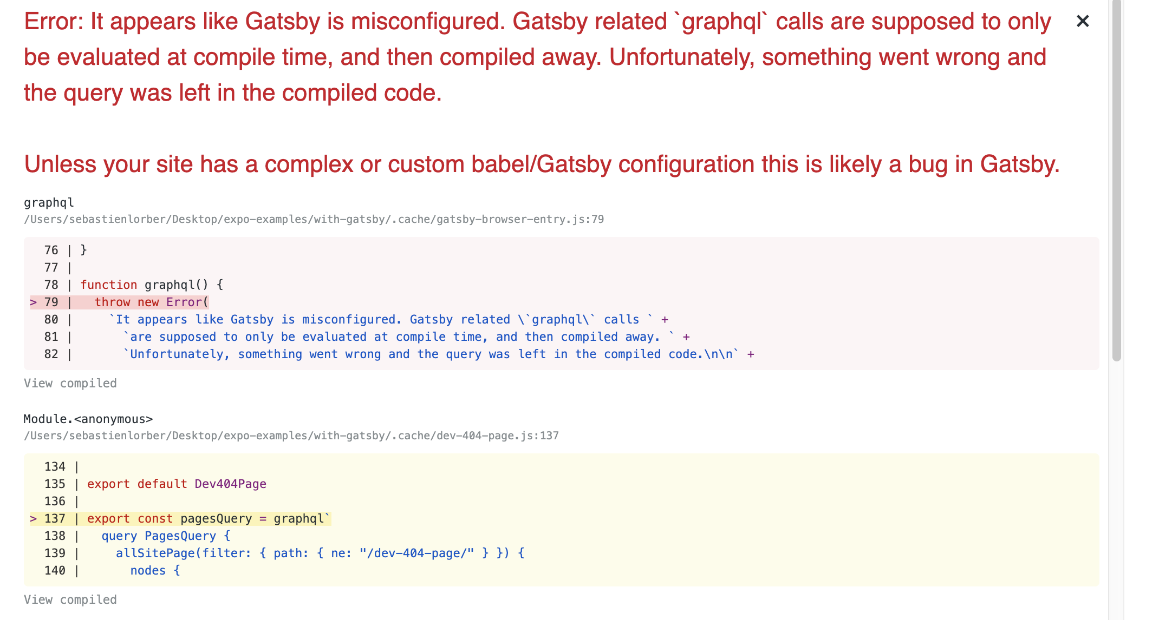Click the vertical scrollbar thumb
Screen dimensions: 1159x620
tap(1116, 180)
